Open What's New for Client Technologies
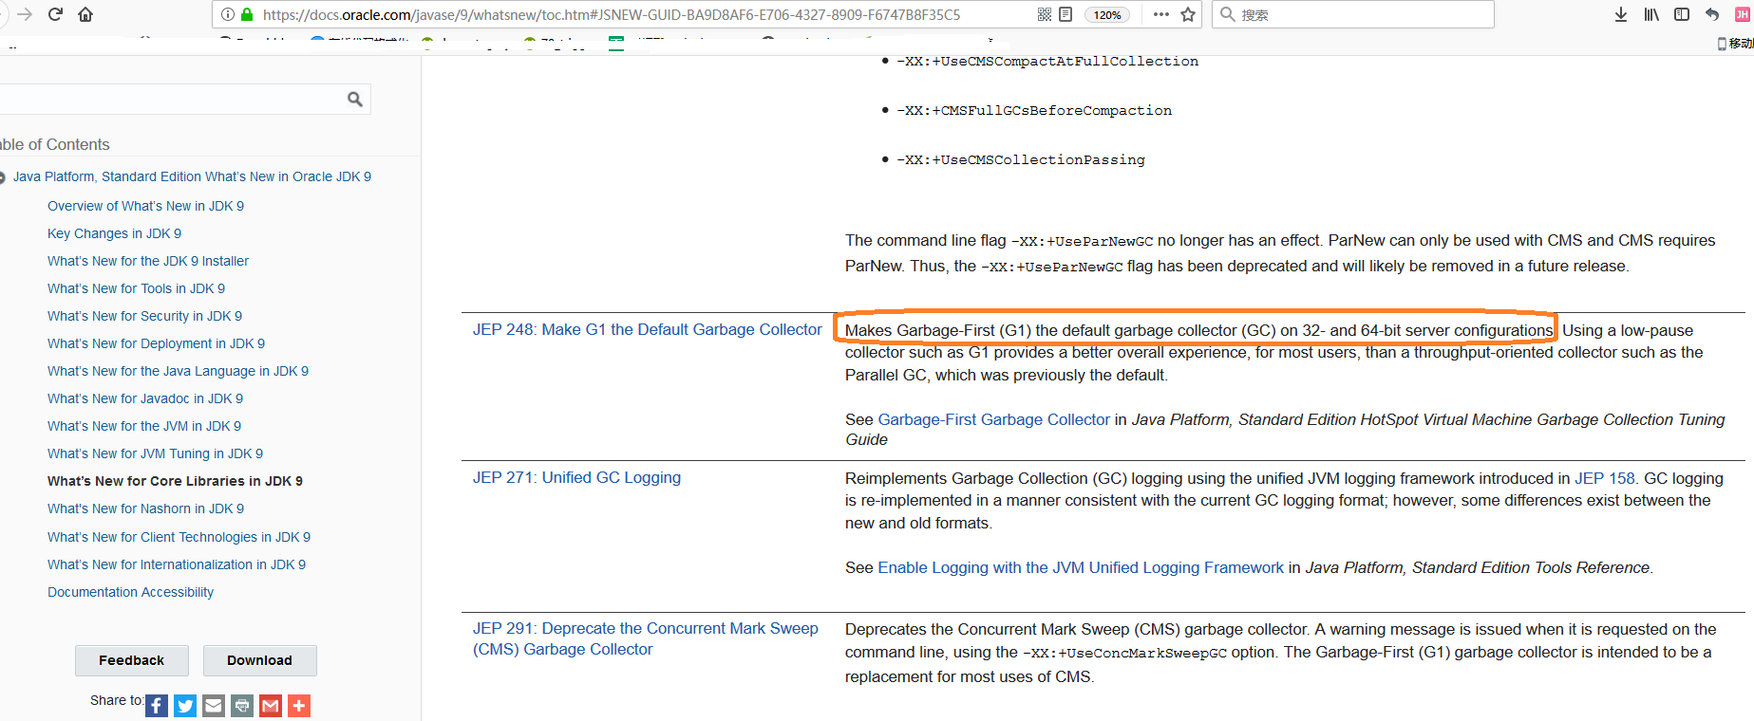 click(x=179, y=537)
